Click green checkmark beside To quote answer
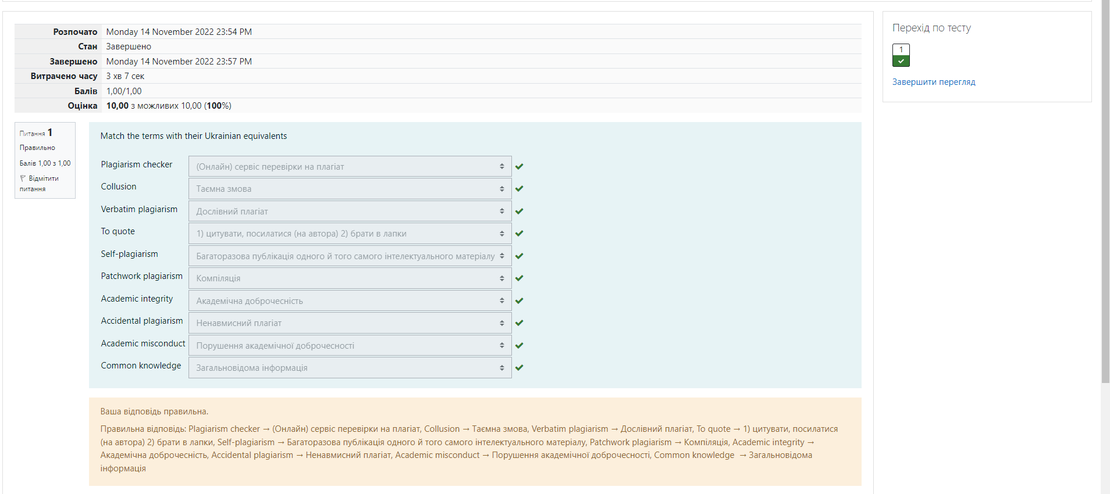The height and width of the screenshot is (494, 1110). 520,234
